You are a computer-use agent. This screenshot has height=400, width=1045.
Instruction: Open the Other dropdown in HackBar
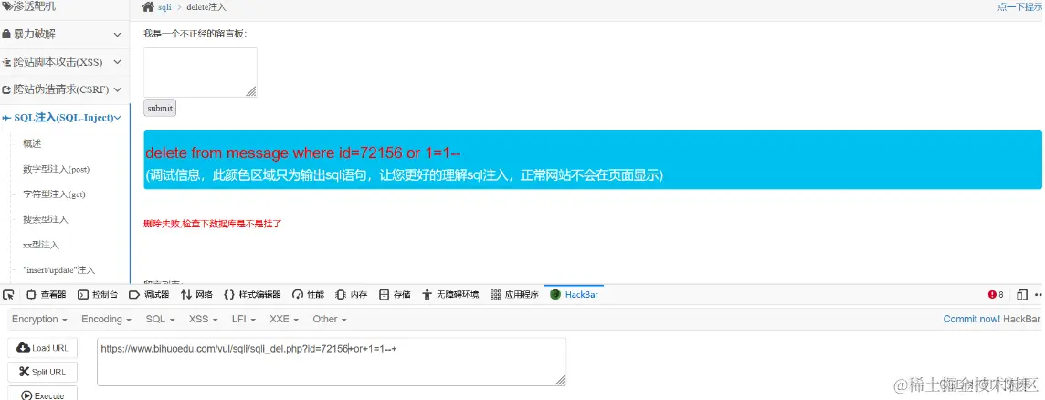tap(329, 320)
